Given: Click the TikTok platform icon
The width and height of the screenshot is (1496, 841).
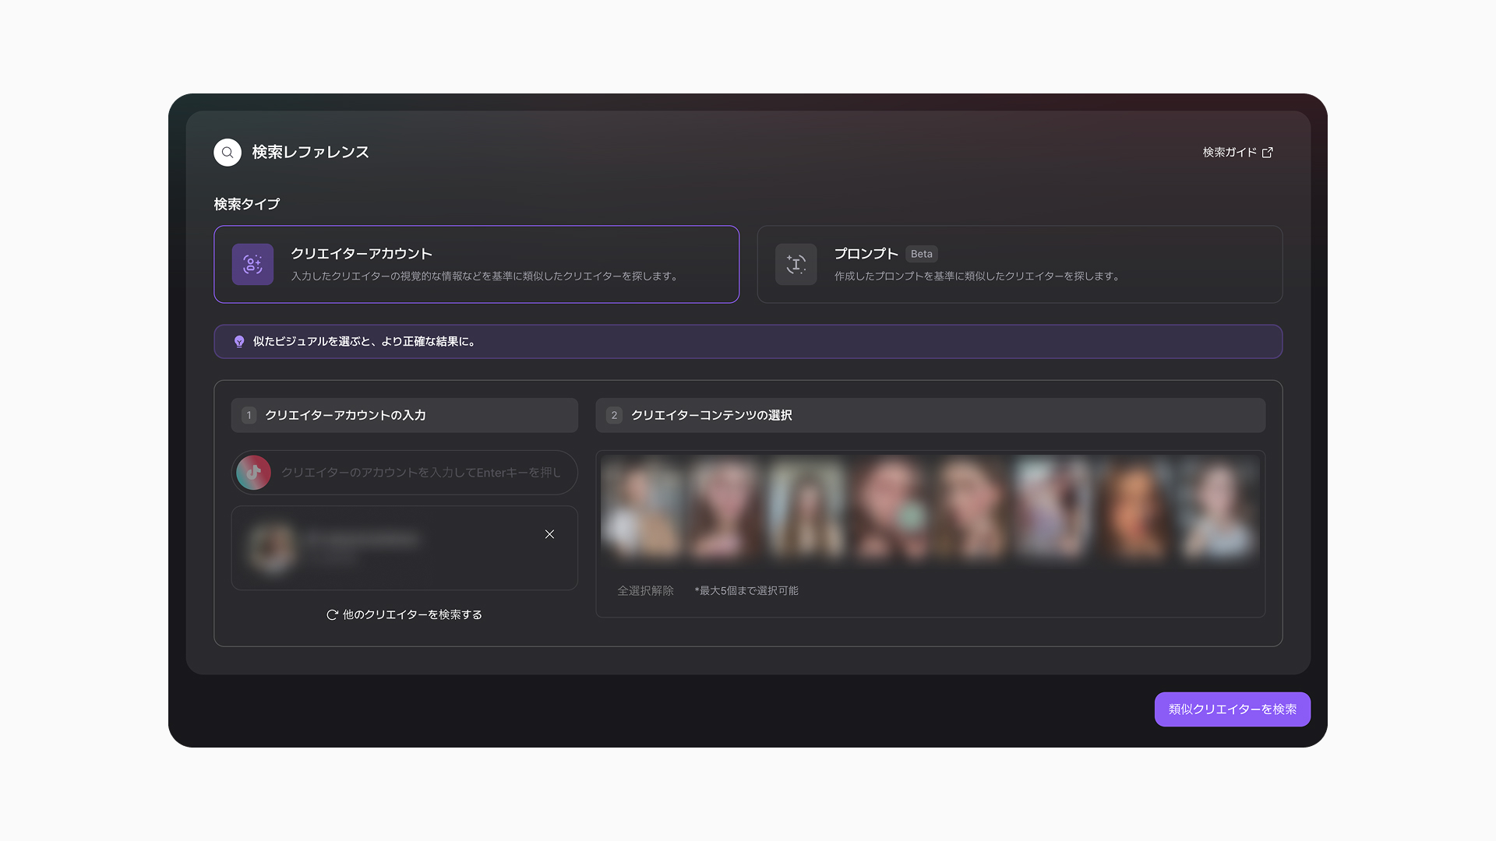Looking at the screenshot, I should pyautogui.click(x=253, y=473).
